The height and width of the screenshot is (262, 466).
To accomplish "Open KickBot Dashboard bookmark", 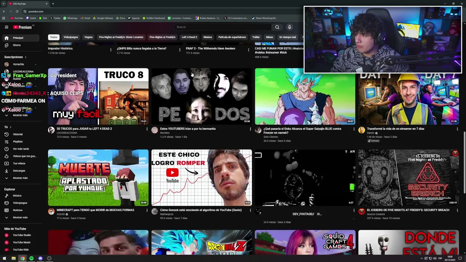I will point(154,18).
